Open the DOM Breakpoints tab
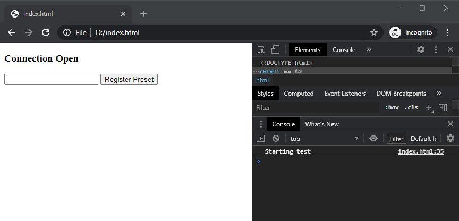 click(401, 93)
